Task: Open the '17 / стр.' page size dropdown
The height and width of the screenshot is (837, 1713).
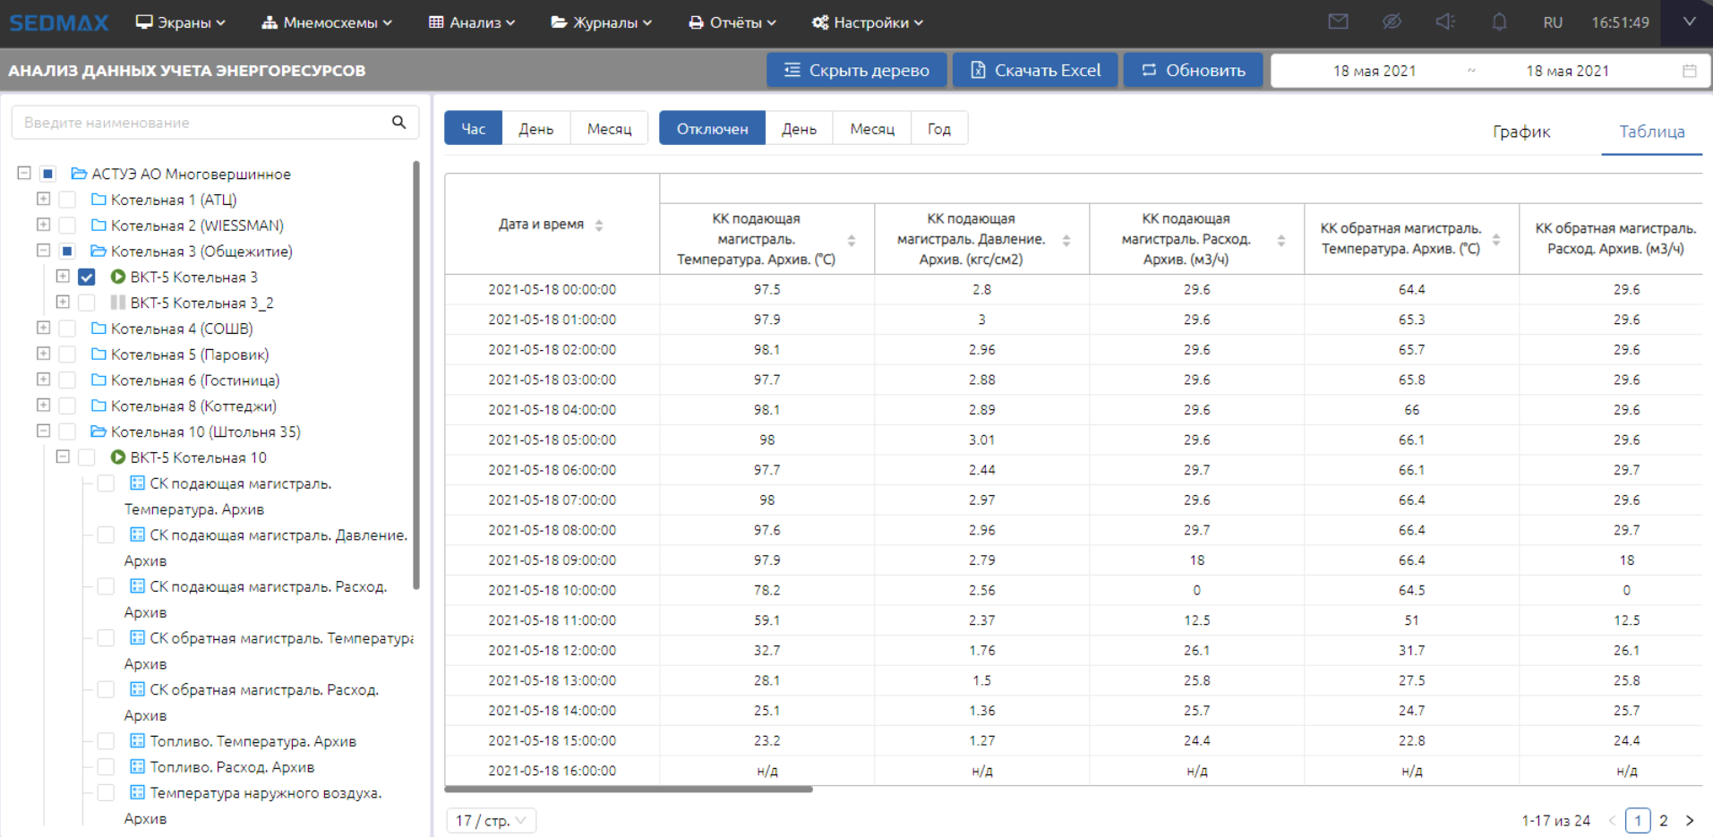Action: (491, 821)
